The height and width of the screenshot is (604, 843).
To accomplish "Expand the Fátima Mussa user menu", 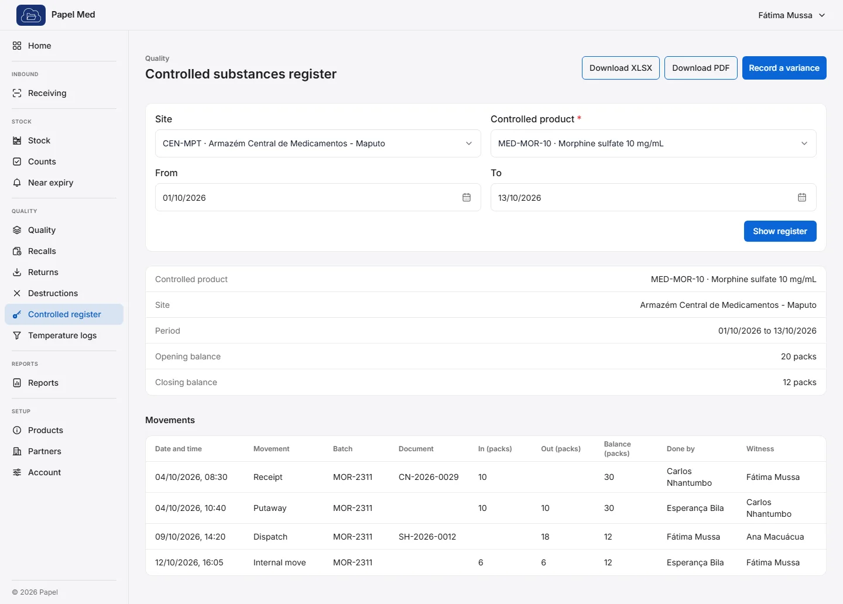I will pyautogui.click(x=791, y=15).
